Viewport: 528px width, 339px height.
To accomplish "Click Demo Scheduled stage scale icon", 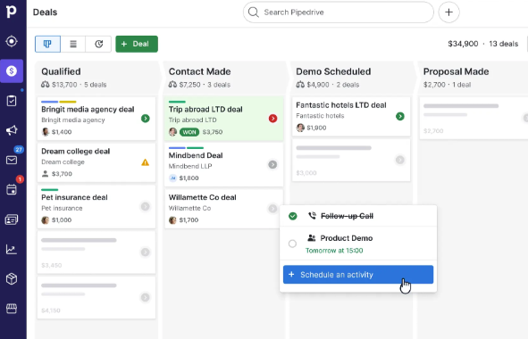I will pos(300,85).
